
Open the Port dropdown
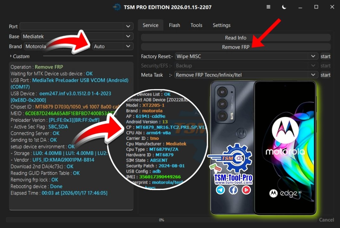(76, 26)
